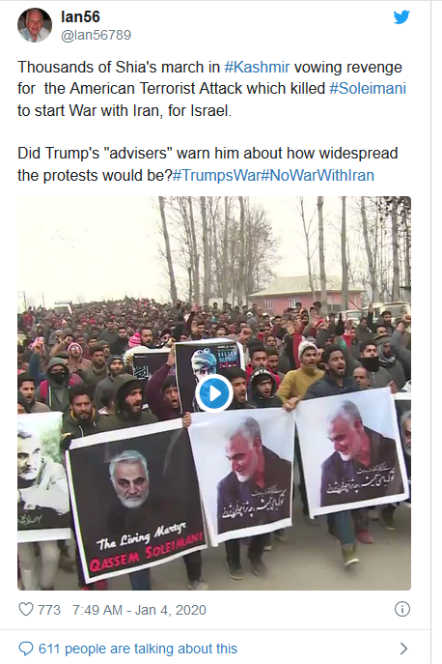Click the speech bubble reply icon

point(26,649)
